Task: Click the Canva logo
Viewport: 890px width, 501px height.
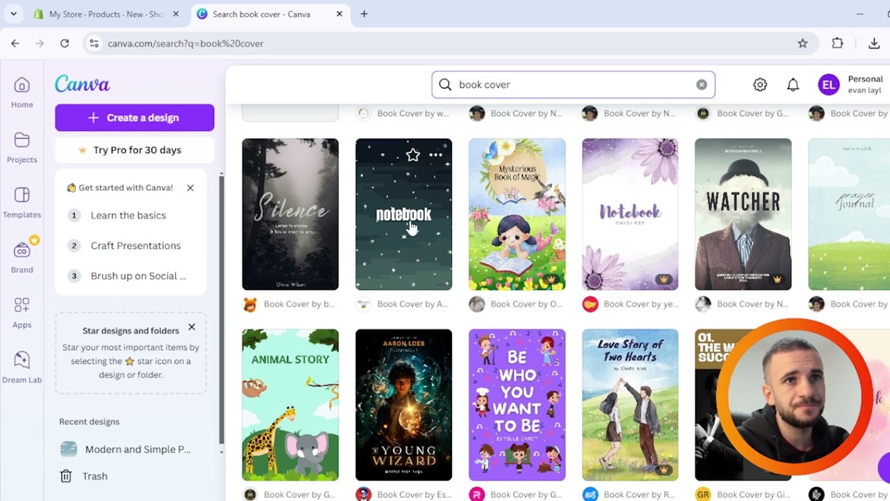Action: (x=82, y=84)
